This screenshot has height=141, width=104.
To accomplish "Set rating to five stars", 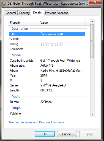I will click(61, 44).
